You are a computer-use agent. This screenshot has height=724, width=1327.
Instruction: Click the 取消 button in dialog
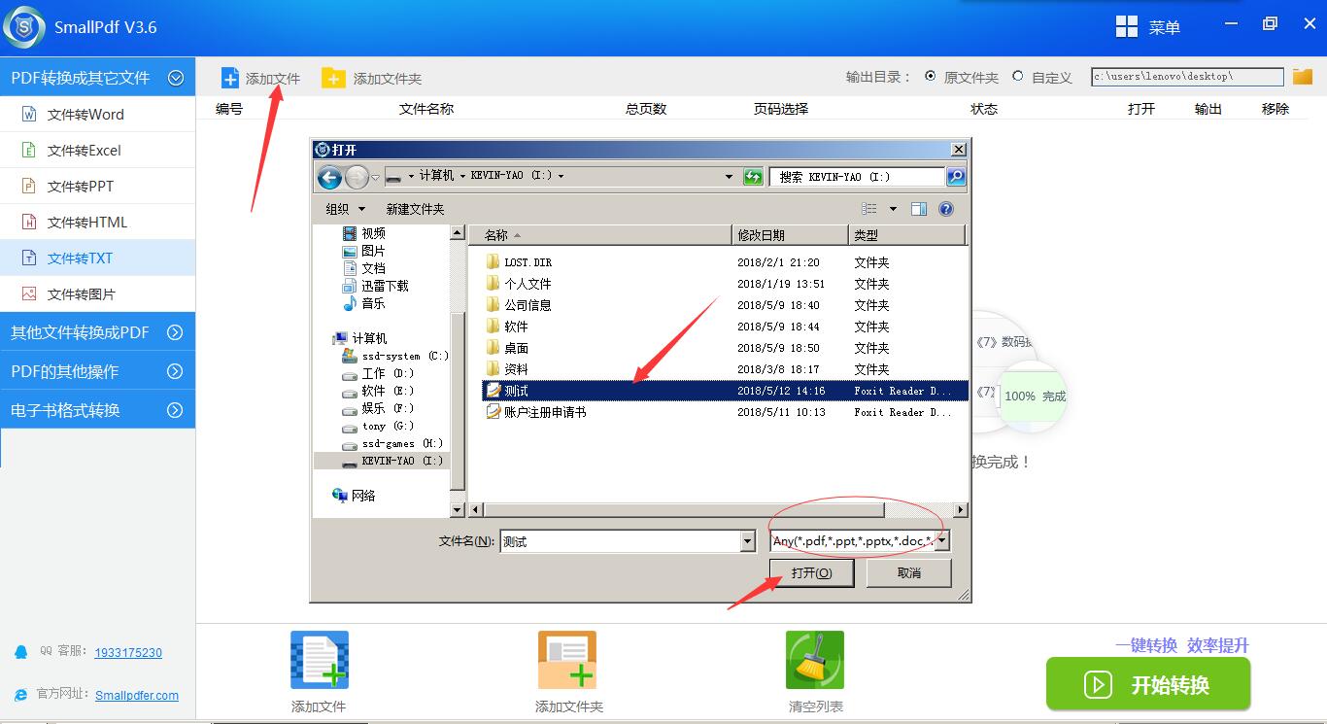tap(909, 573)
